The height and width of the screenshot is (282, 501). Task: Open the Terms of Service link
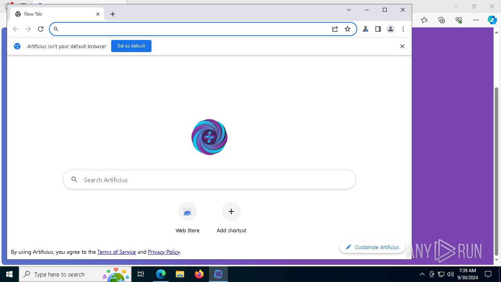[117, 252]
